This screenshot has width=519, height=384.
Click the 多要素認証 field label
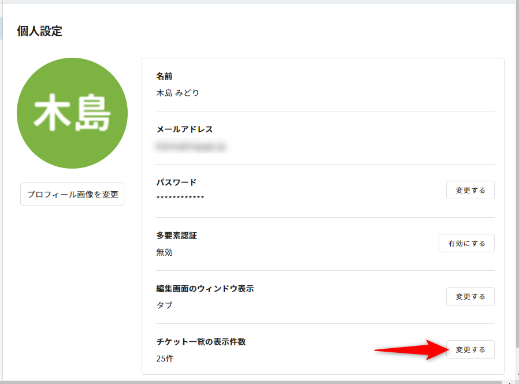(176, 236)
